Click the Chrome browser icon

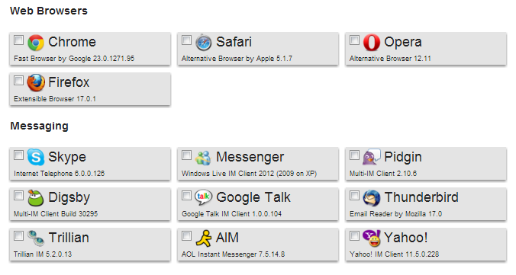[36, 43]
